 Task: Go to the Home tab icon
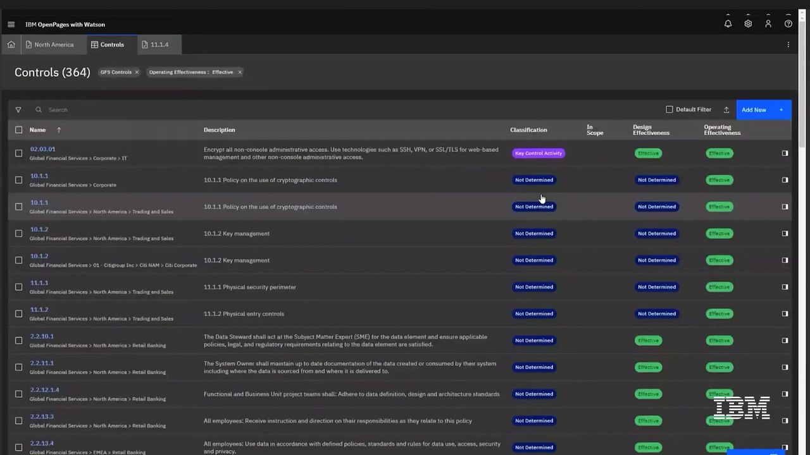click(11, 45)
